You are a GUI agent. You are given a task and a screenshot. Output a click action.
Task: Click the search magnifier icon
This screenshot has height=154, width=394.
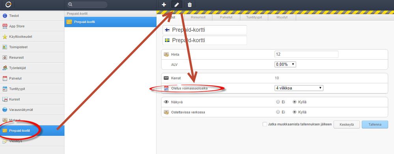(x=70, y=4)
